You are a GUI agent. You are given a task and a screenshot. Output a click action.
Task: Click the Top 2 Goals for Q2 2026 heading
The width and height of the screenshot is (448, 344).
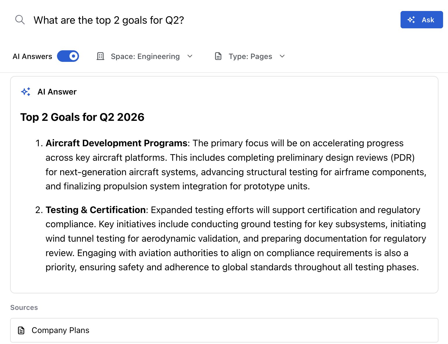[82, 117]
